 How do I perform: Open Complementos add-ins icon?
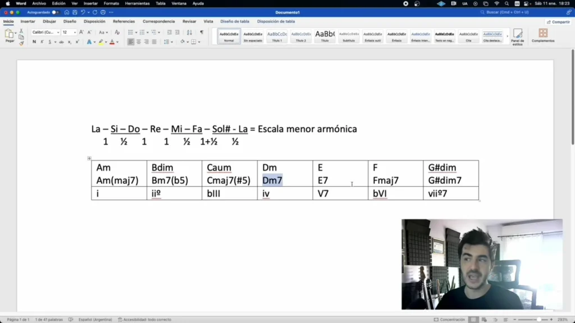(543, 35)
